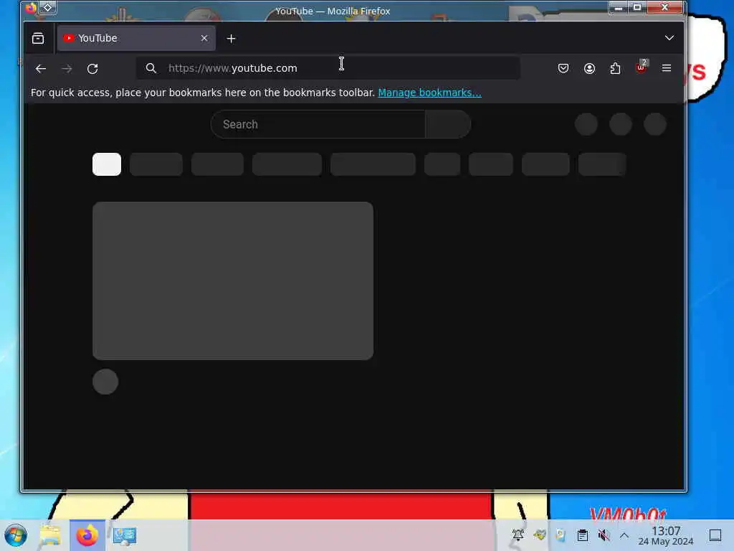Open the loading video thumbnail placeholder
Image resolution: width=734 pixels, height=551 pixels.
(x=233, y=281)
